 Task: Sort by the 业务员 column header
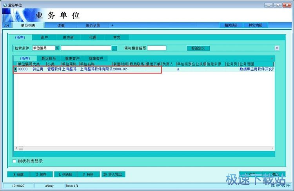tap(232, 64)
